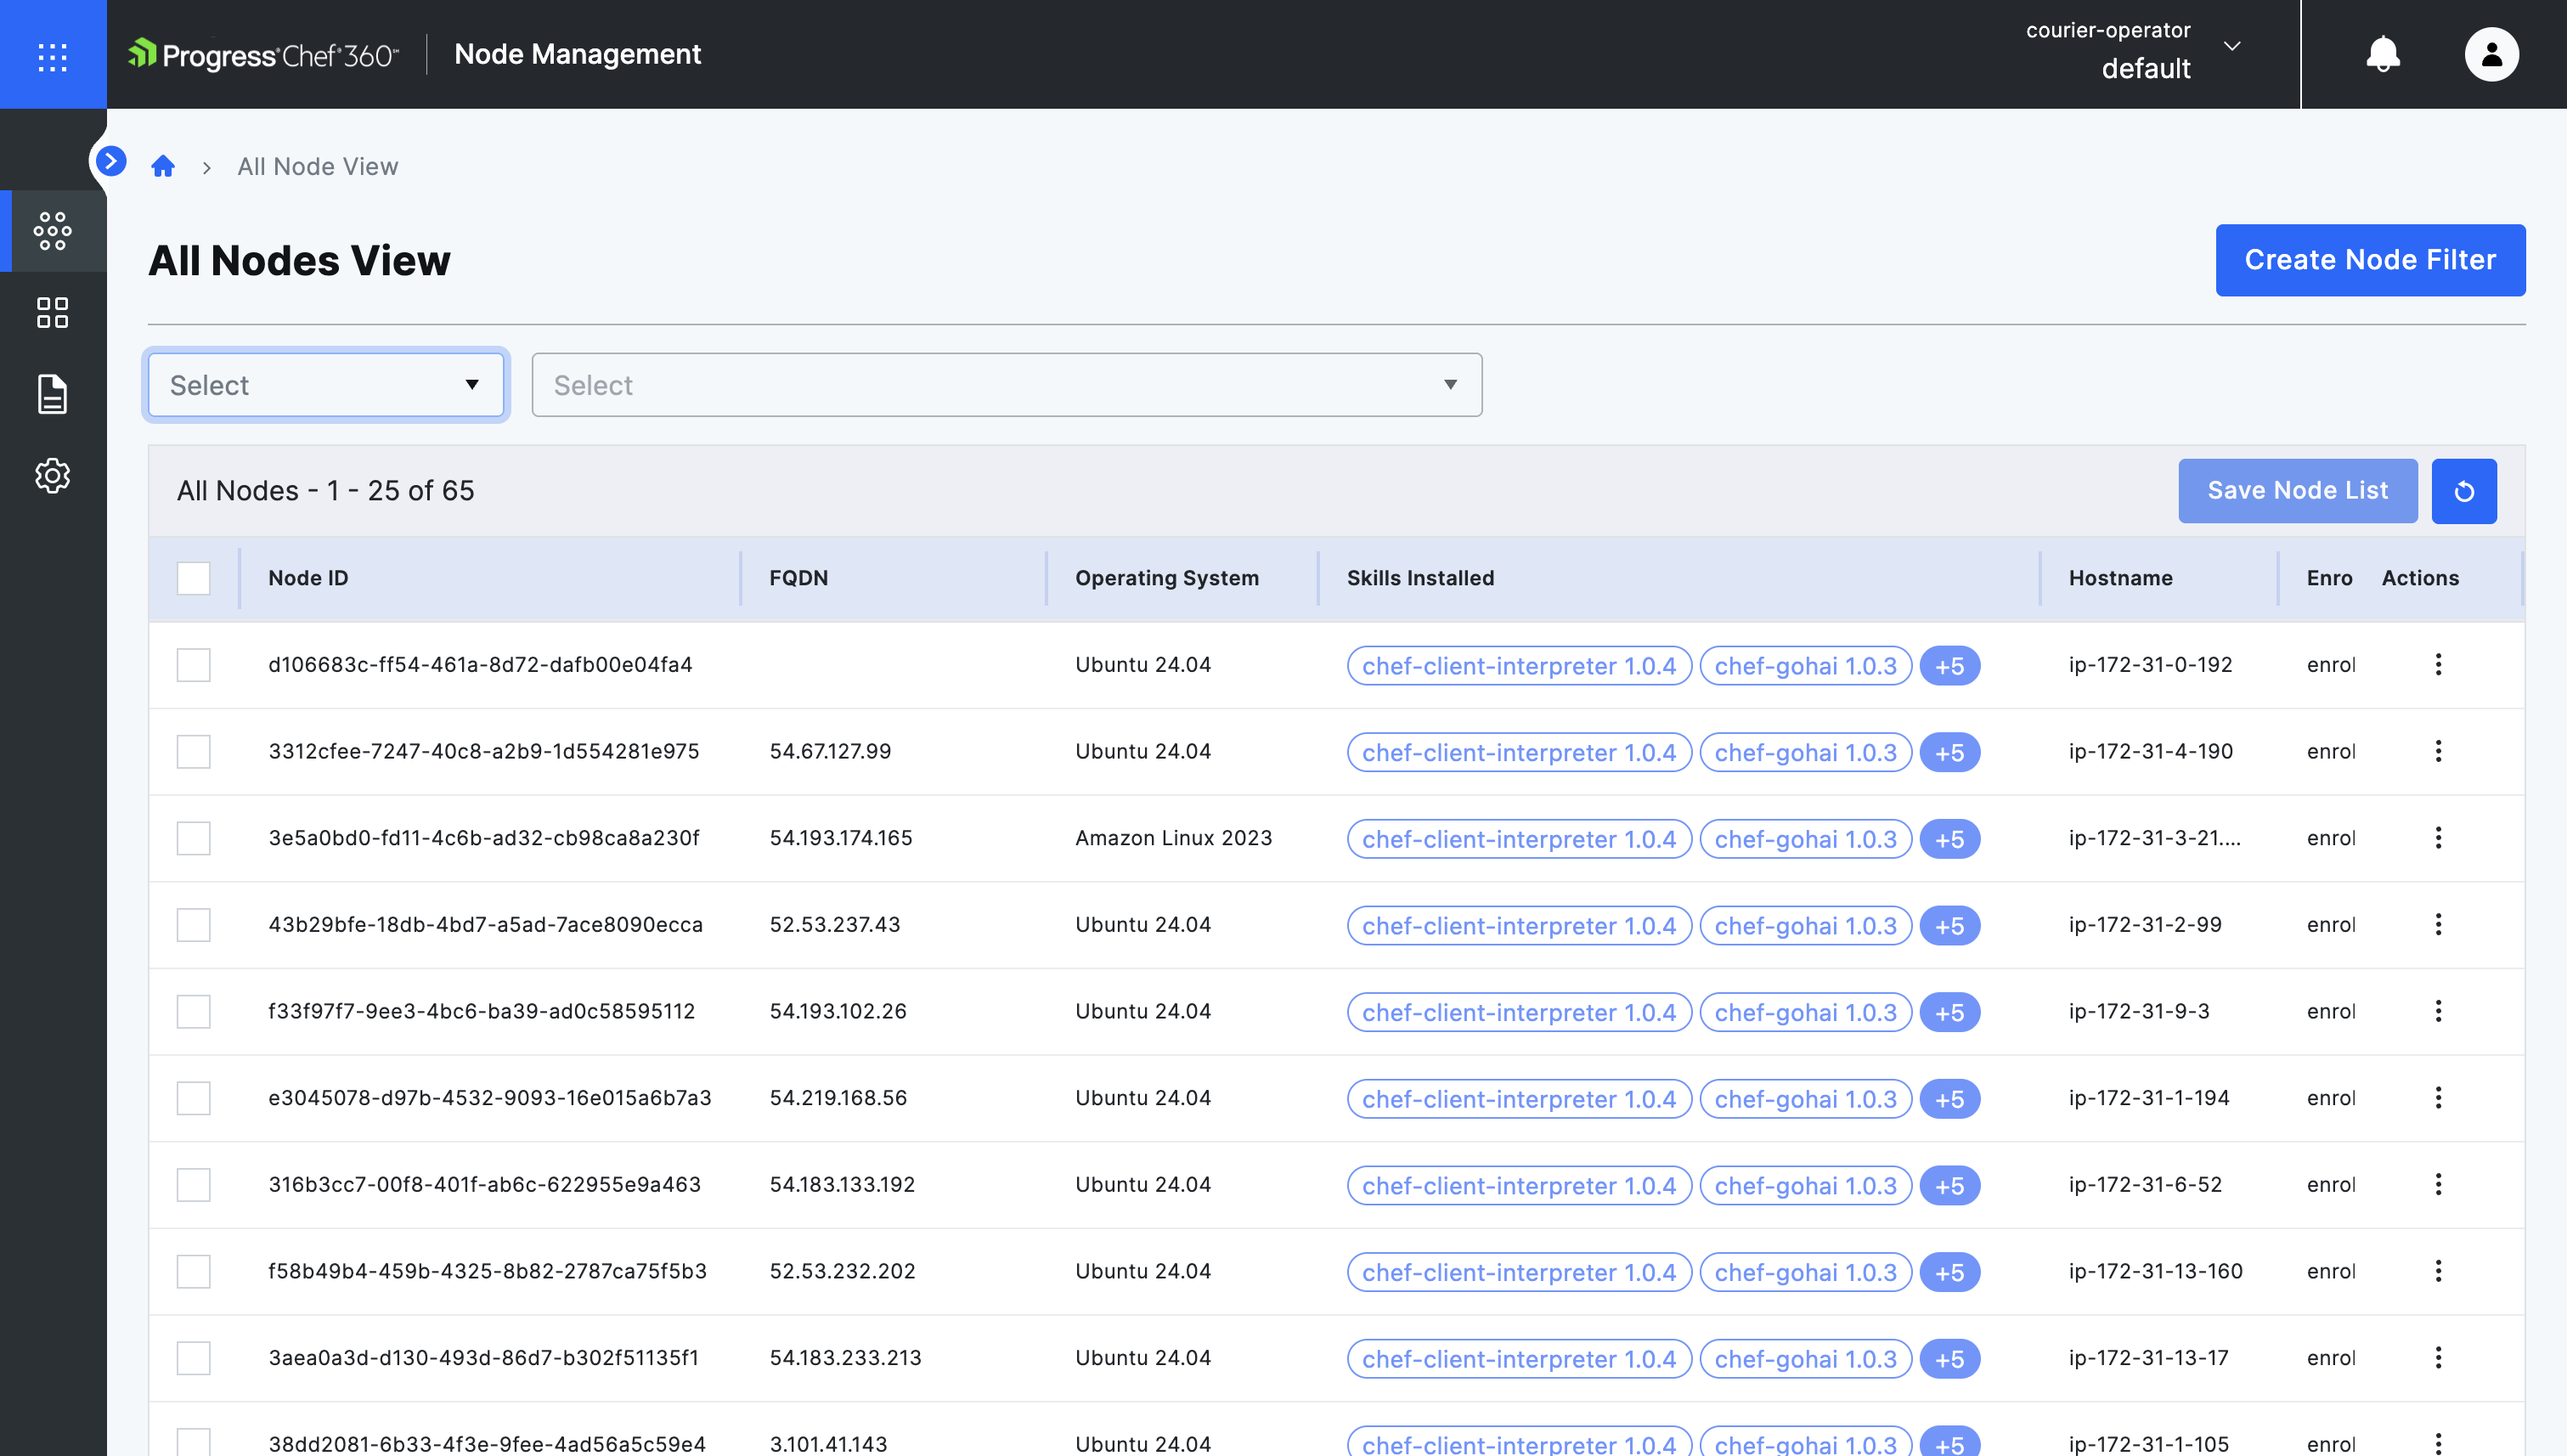Click the Enro column header

tap(2329, 578)
